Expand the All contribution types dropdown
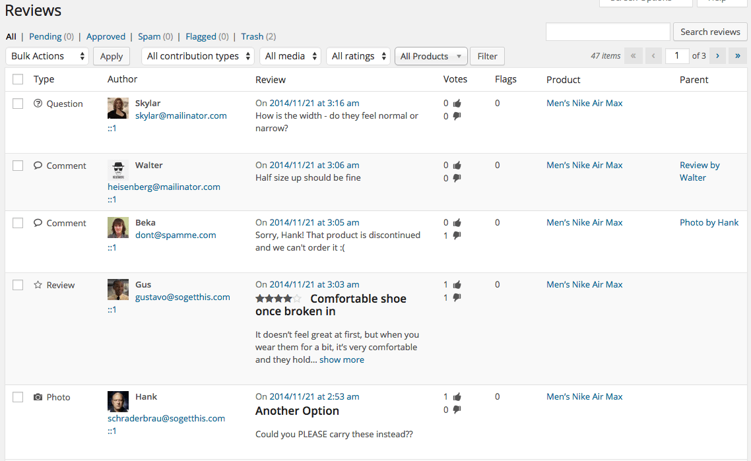This screenshot has width=751, height=461. point(198,56)
